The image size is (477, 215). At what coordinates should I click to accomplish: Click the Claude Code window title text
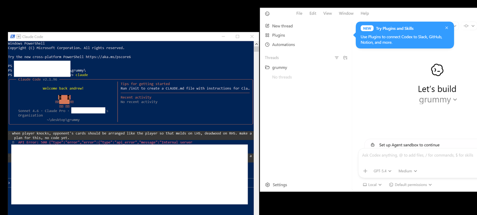[x=33, y=36]
